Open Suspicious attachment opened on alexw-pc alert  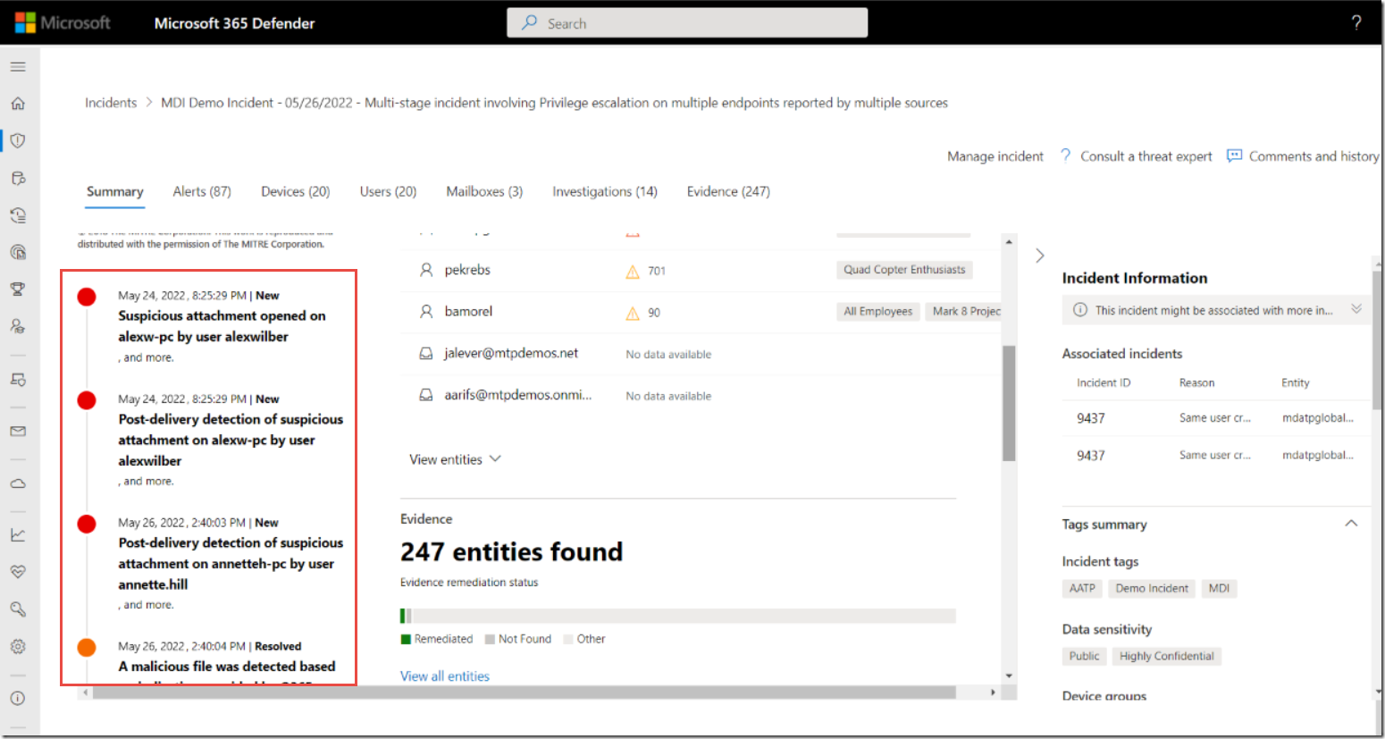click(222, 326)
